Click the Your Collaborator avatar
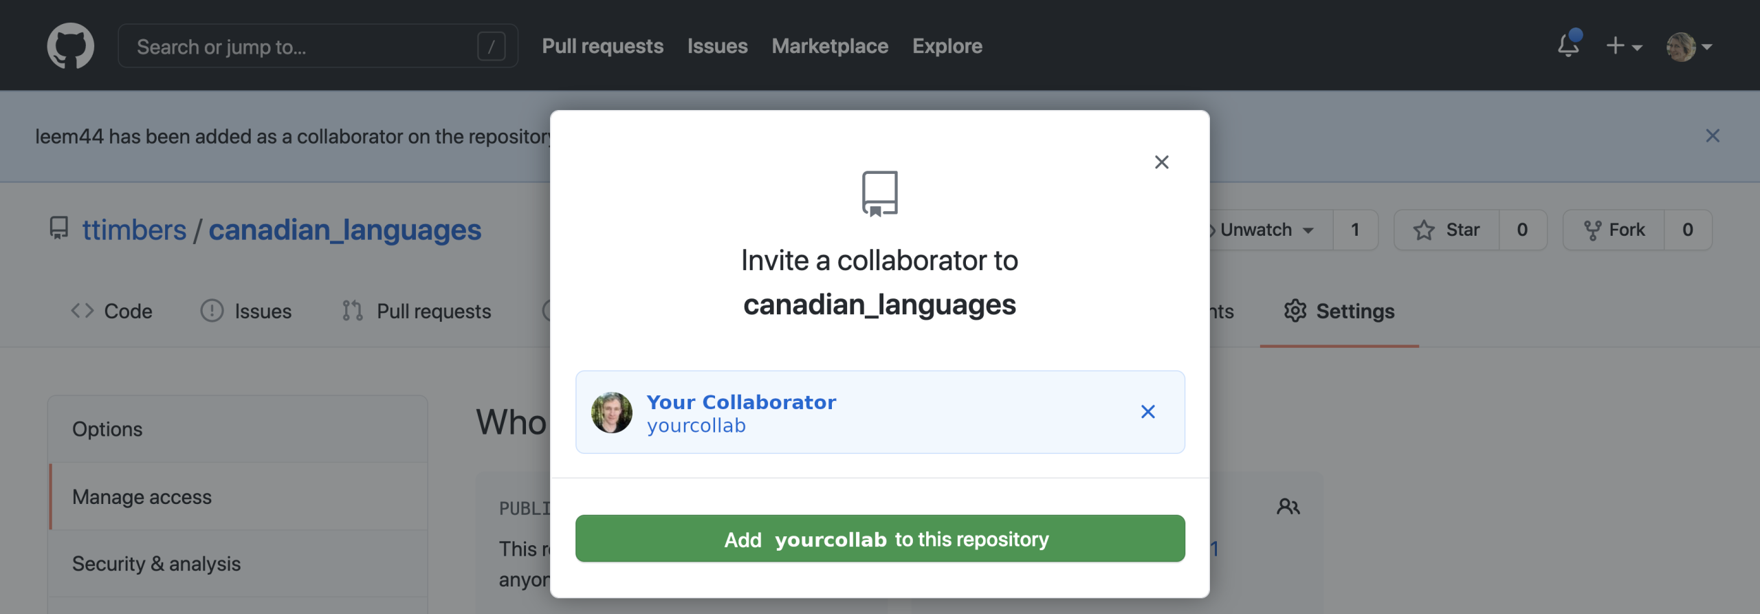The height and width of the screenshot is (614, 1760). point(611,413)
